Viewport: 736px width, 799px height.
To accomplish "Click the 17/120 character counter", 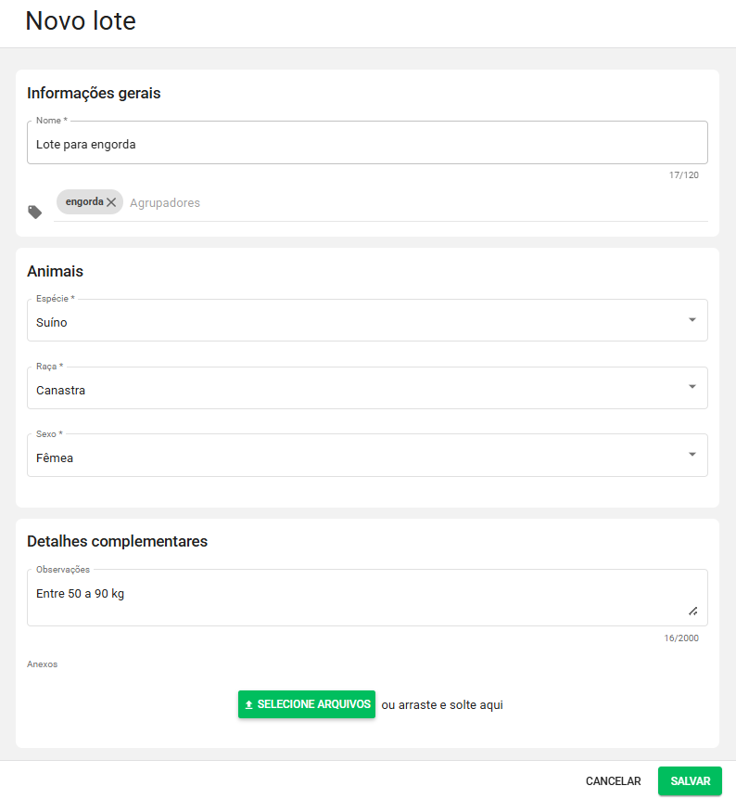I will (x=683, y=175).
